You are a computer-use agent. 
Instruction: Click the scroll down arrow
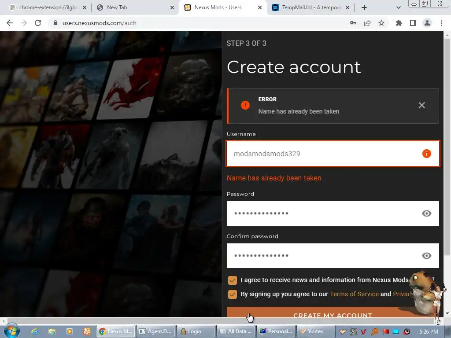pyautogui.click(x=447, y=313)
